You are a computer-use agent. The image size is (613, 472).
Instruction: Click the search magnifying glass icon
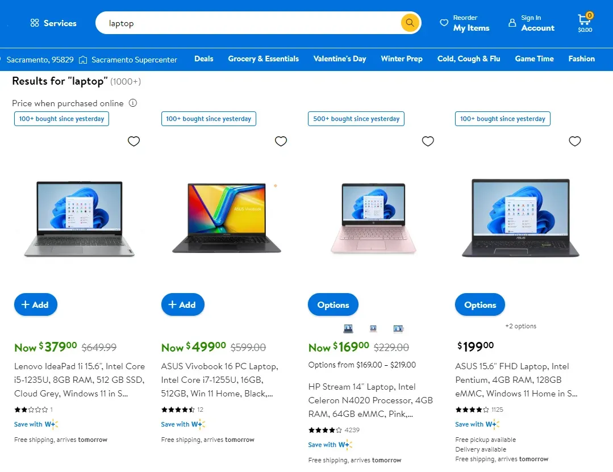[409, 23]
